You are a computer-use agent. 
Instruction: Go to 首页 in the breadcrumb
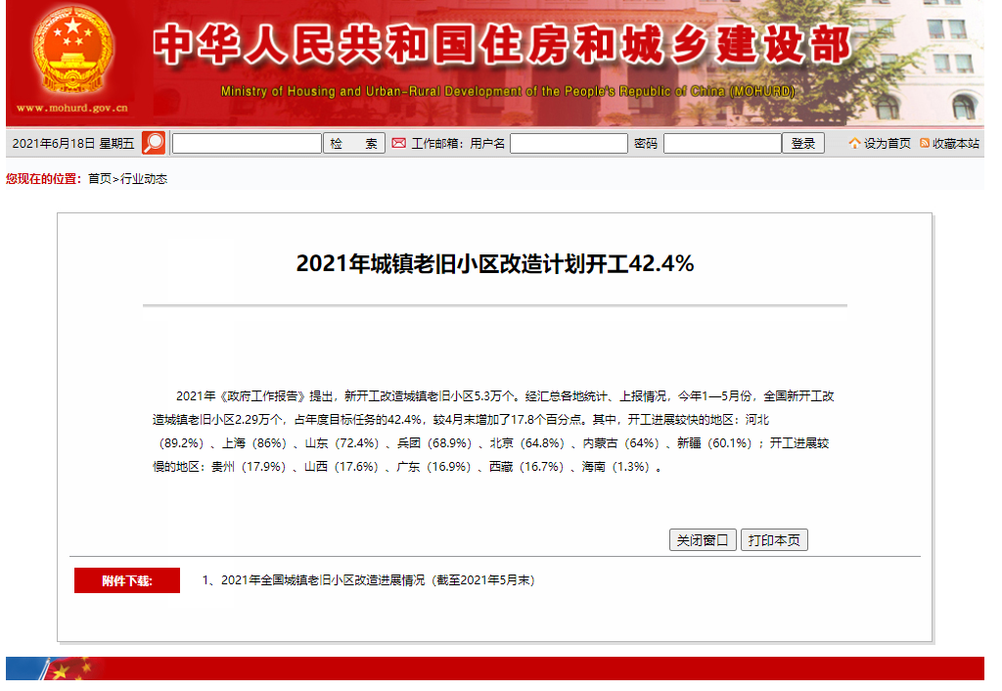100,179
